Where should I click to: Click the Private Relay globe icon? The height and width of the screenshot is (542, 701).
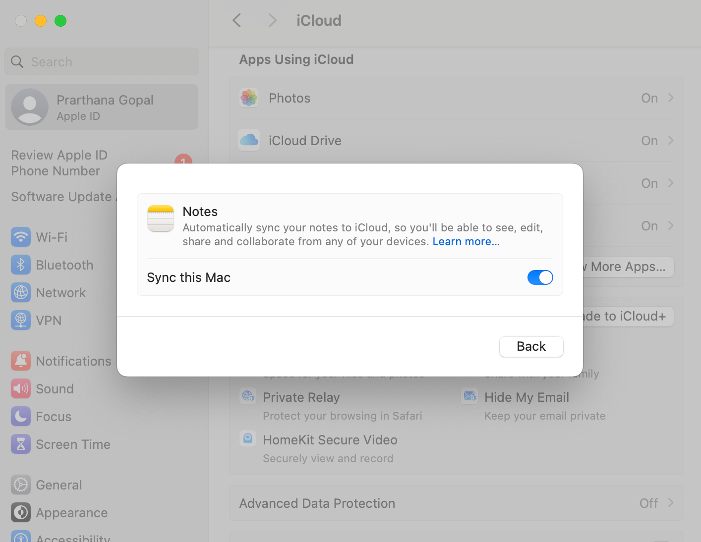(247, 396)
